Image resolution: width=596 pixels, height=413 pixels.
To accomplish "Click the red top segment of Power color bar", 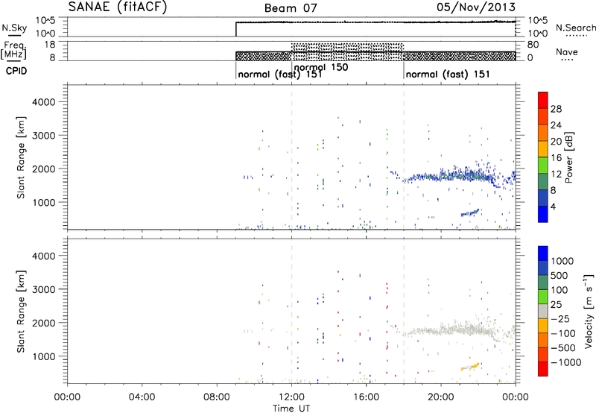I will (x=543, y=100).
